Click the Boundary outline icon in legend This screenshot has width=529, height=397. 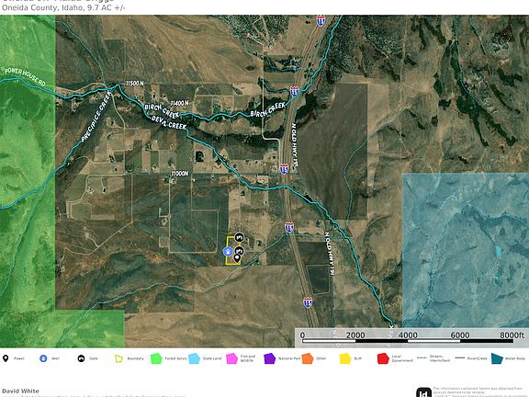click(x=118, y=358)
